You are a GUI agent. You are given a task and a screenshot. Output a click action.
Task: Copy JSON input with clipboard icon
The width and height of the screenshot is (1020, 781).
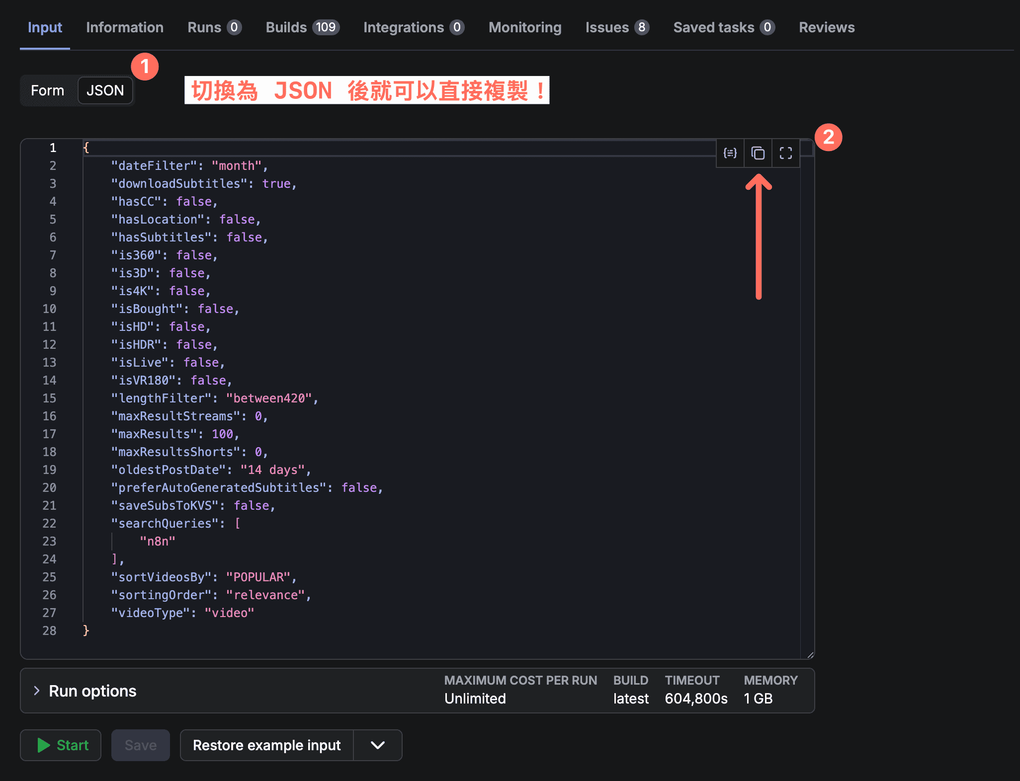coord(758,153)
